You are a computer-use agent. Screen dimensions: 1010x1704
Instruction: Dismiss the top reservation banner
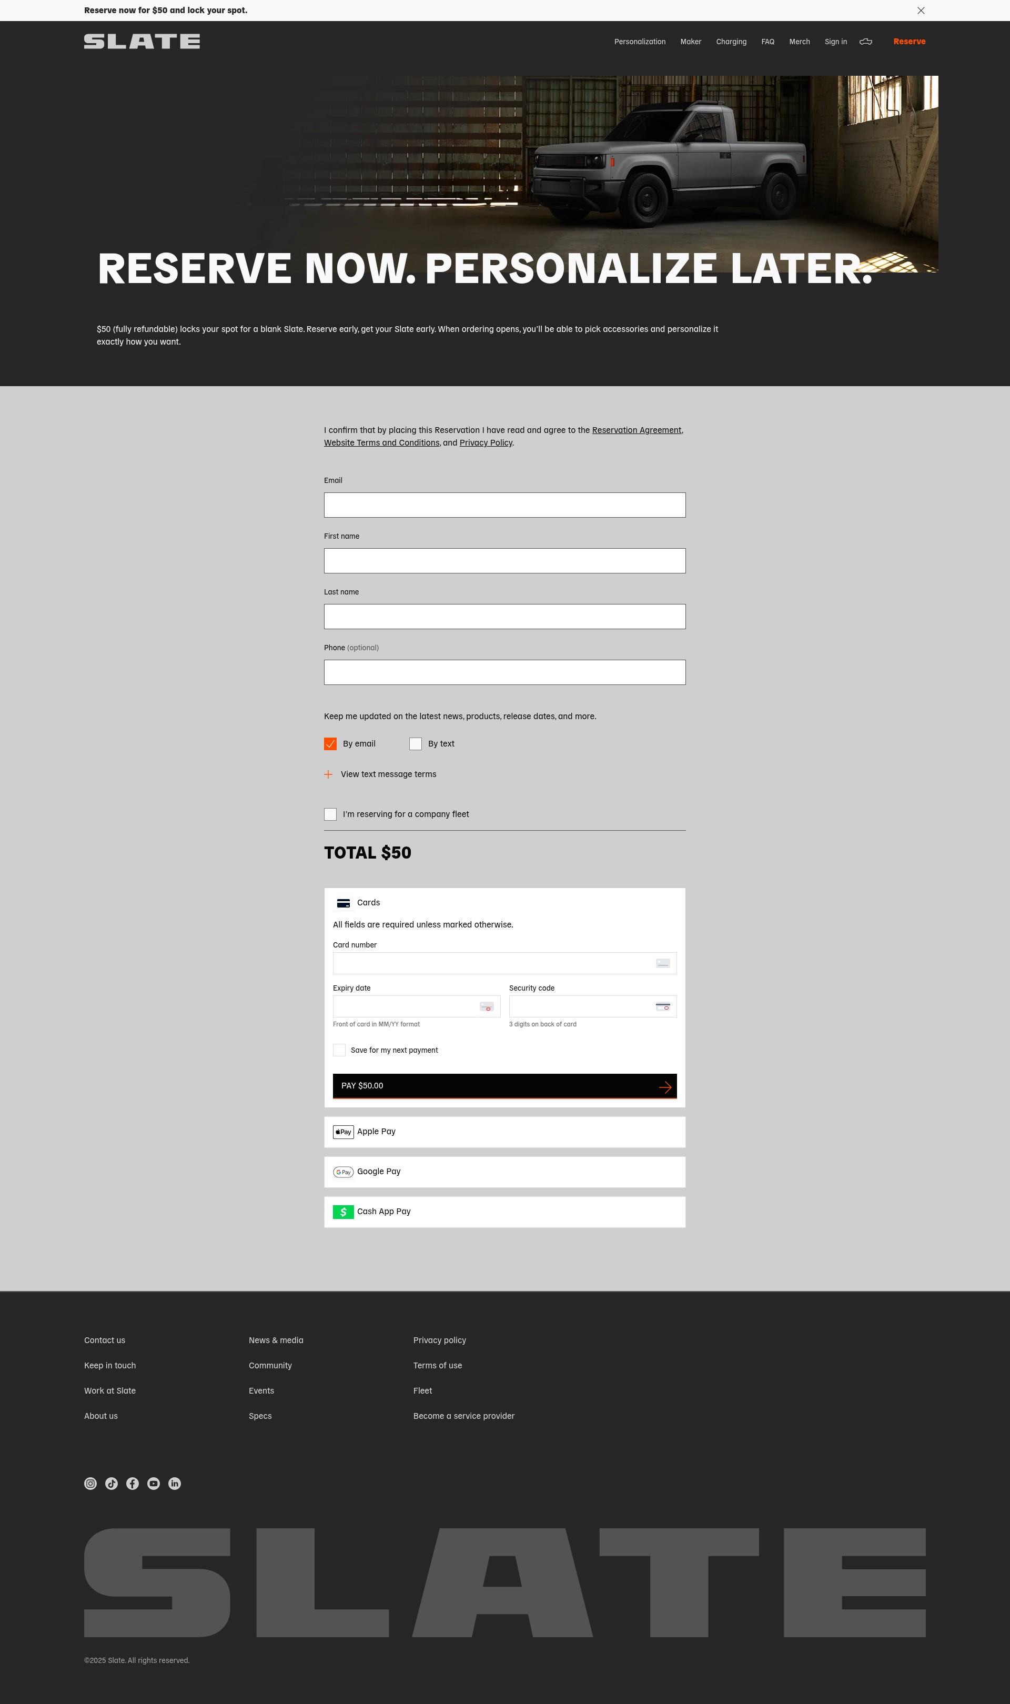(921, 10)
